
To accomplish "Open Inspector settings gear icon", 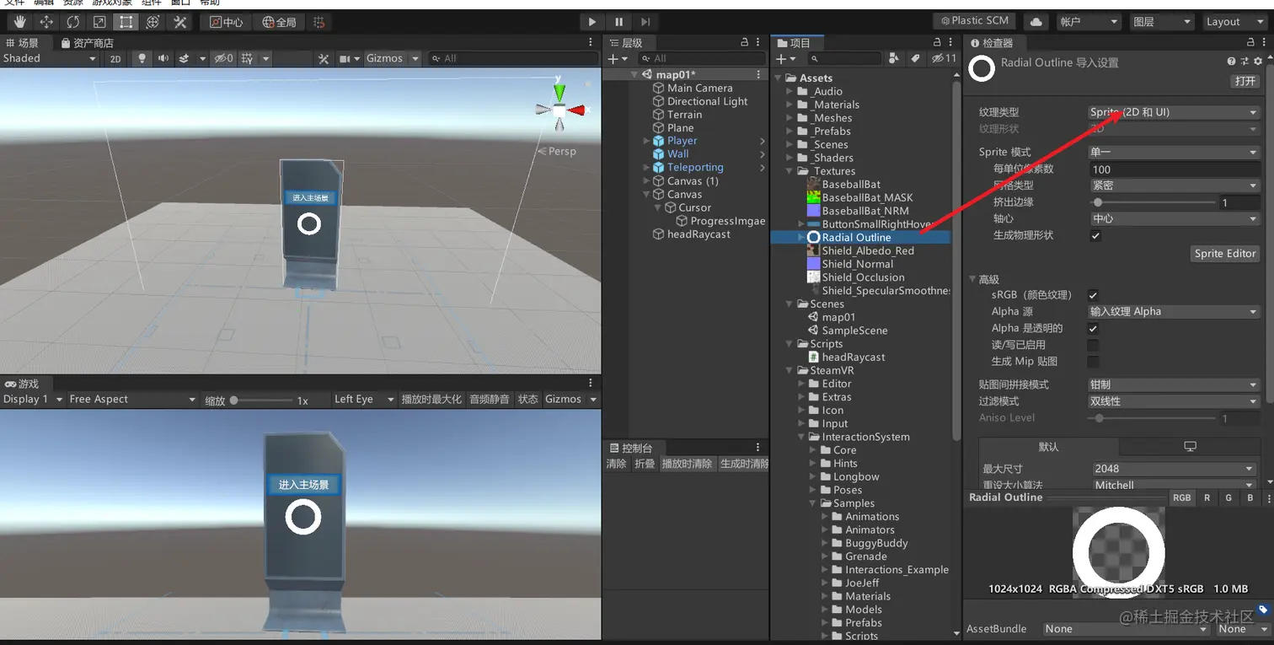I will 1258,62.
